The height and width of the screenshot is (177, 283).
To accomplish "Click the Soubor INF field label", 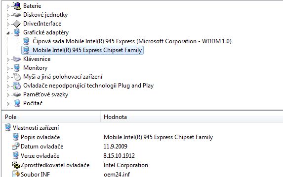I will 35,174.
